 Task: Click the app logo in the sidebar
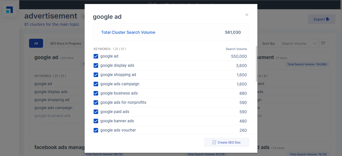coord(10,10)
